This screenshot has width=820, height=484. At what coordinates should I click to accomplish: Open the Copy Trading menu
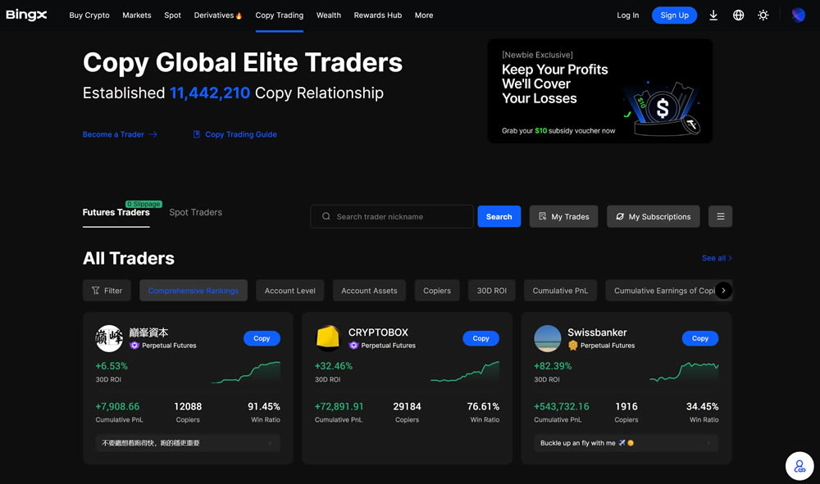coord(279,16)
